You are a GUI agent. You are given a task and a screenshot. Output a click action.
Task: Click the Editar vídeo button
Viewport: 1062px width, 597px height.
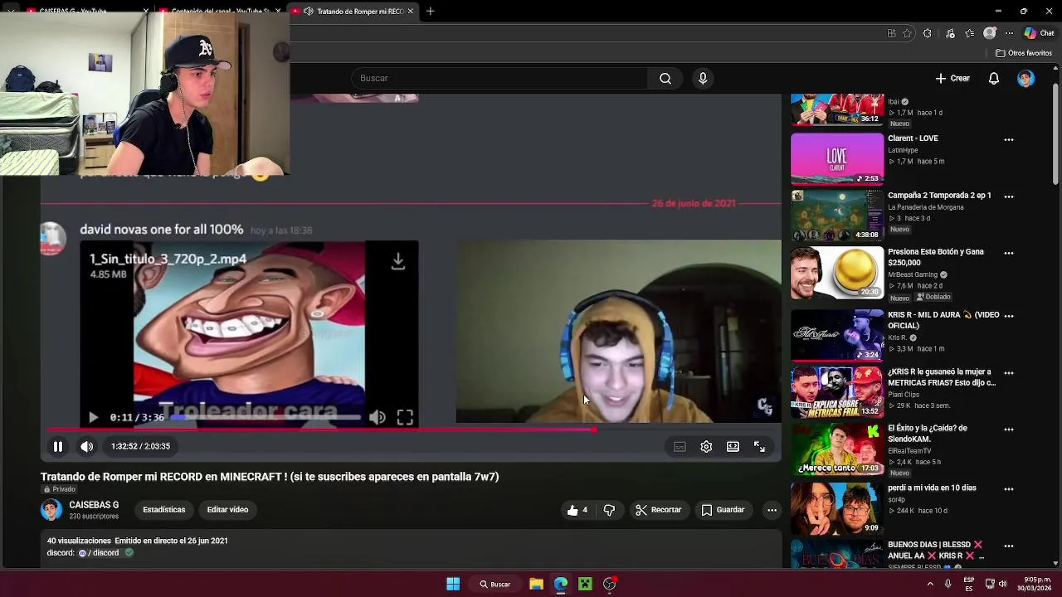click(227, 510)
